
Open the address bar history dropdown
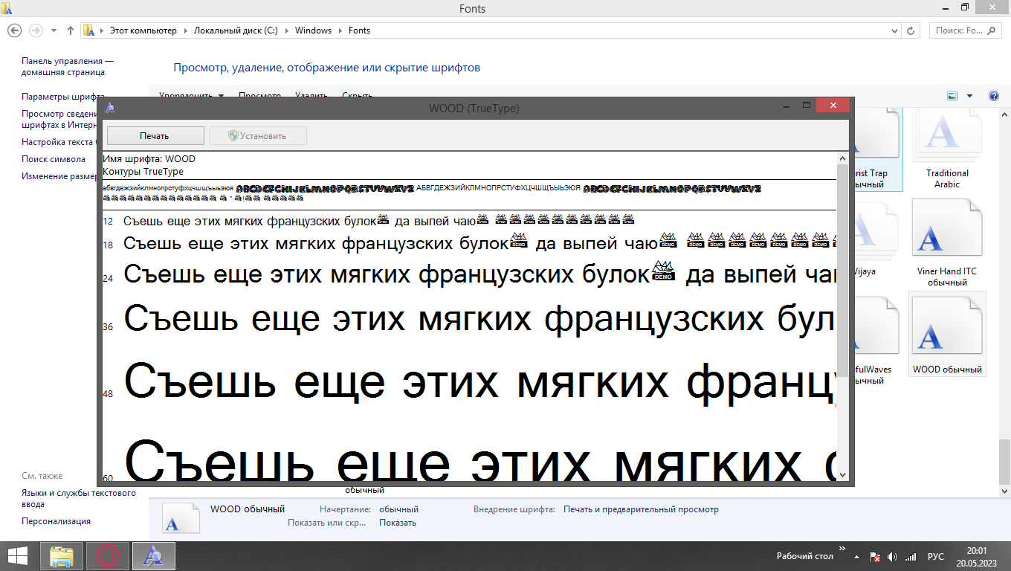point(894,30)
